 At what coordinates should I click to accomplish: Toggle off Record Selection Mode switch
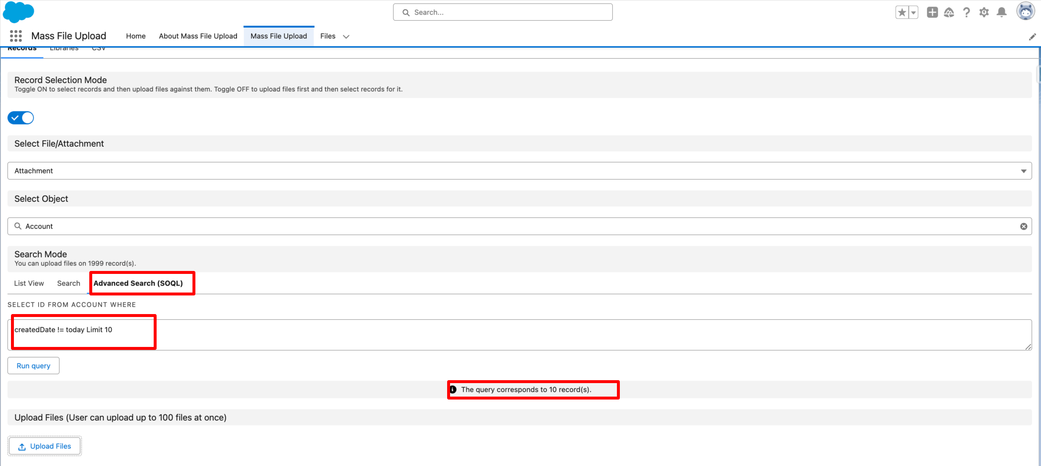pyautogui.click(x=20, y=118)
